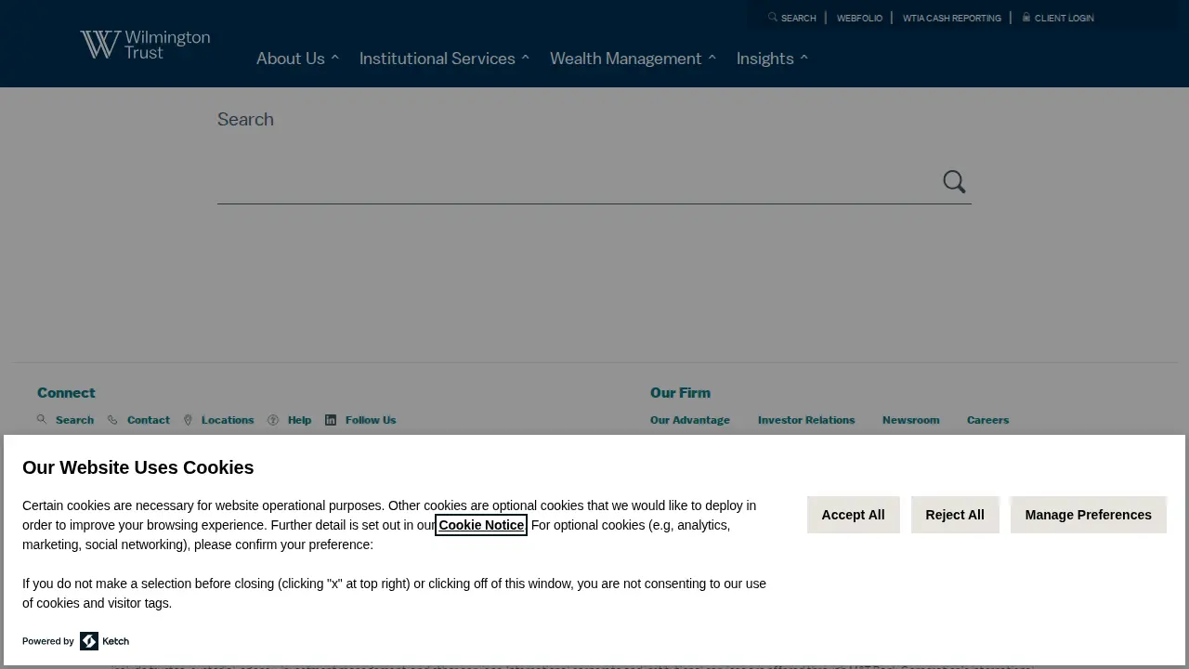Click the Our Firm footer heading
The height and width of the screenshot is (669, 1189).
click(680, 393)
